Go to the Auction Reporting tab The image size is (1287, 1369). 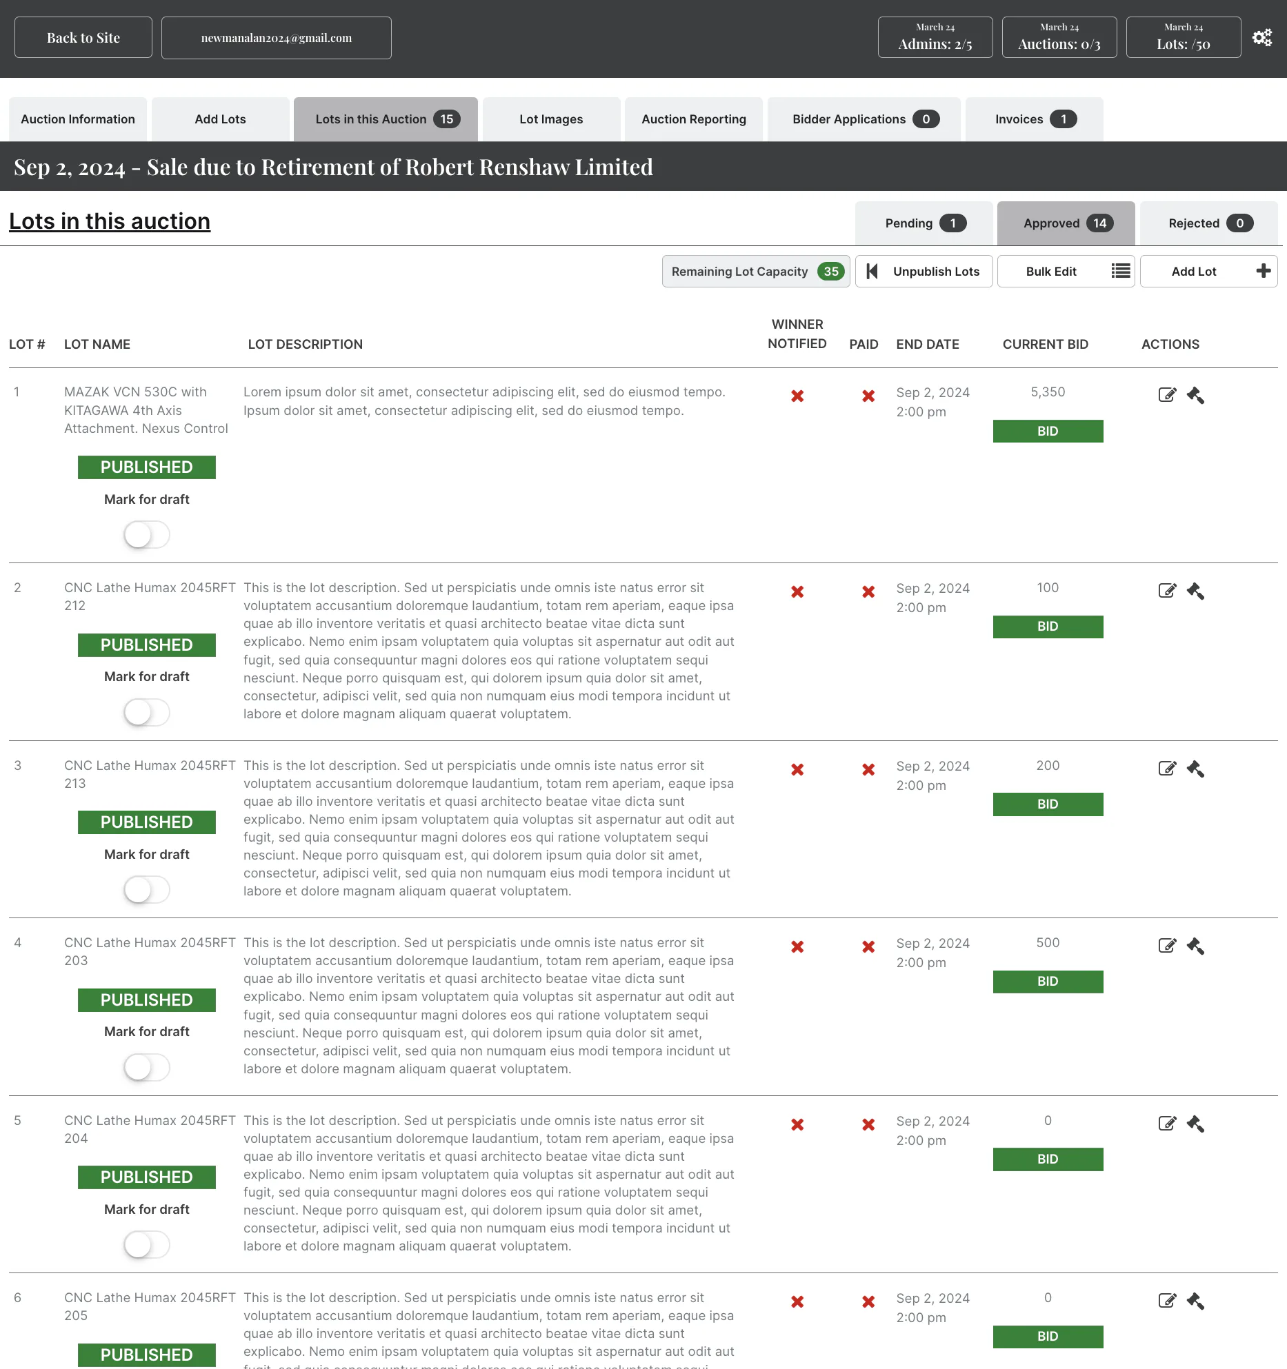click(694, 119)
